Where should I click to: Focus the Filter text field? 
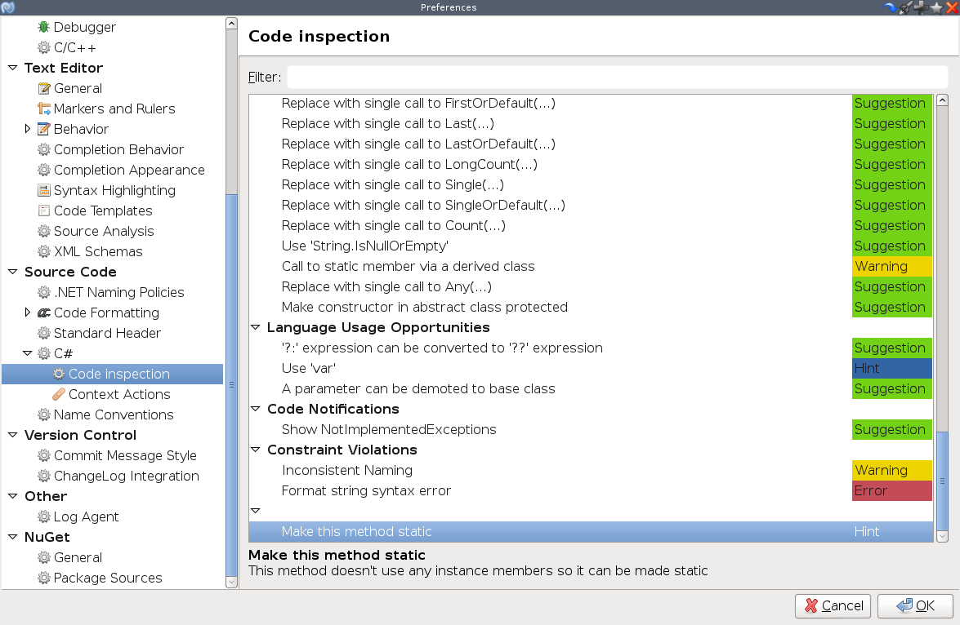coord(617,77)
